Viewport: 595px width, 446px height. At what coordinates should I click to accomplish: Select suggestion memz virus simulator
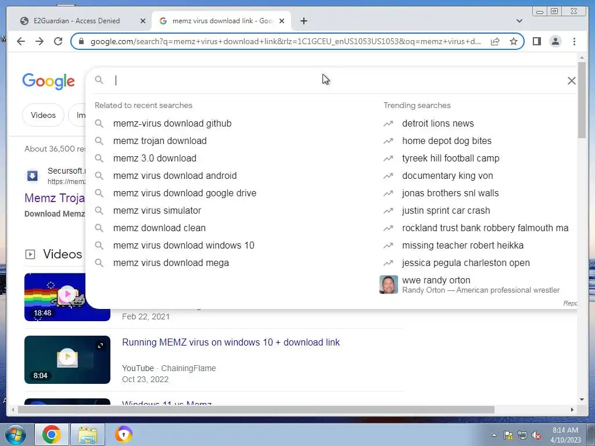pos(157,210)
